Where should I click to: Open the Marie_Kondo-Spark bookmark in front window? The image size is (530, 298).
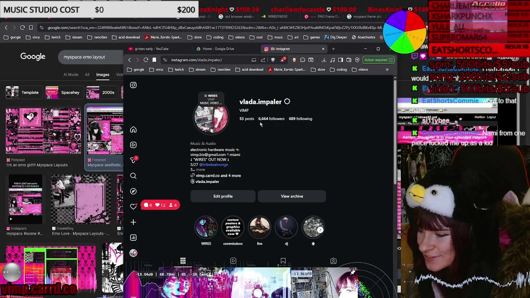[x=287, y=70]
